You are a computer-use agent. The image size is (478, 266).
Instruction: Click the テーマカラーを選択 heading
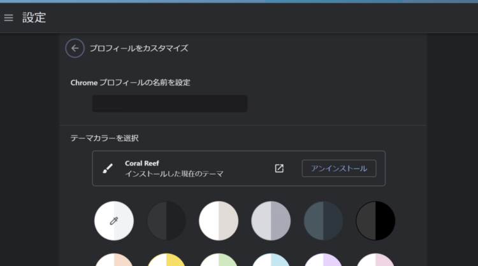click(105, 138)
